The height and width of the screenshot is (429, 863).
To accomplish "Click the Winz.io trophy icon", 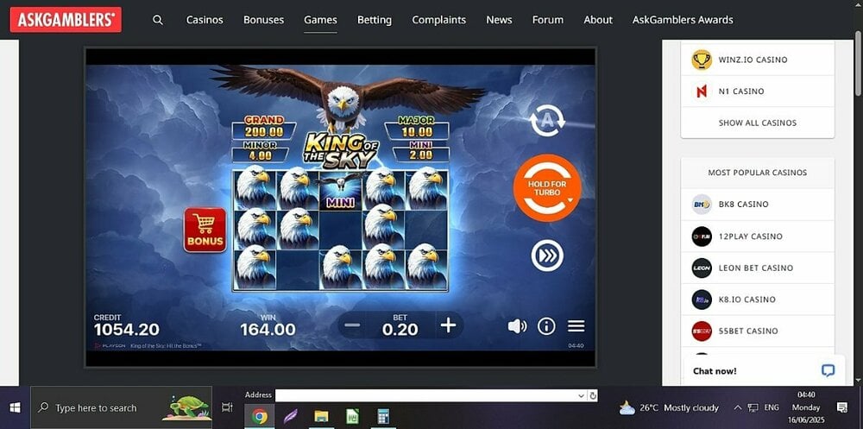I will coord(701,60).
